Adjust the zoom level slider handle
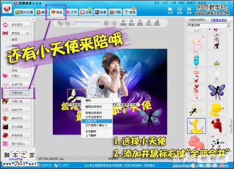234x169 pixels. [x=74, y=23]
